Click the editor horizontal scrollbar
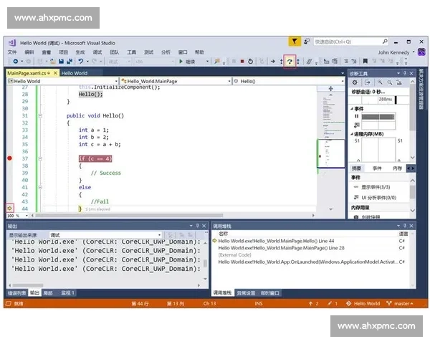430x344 pixels. [x=129, y=216]
